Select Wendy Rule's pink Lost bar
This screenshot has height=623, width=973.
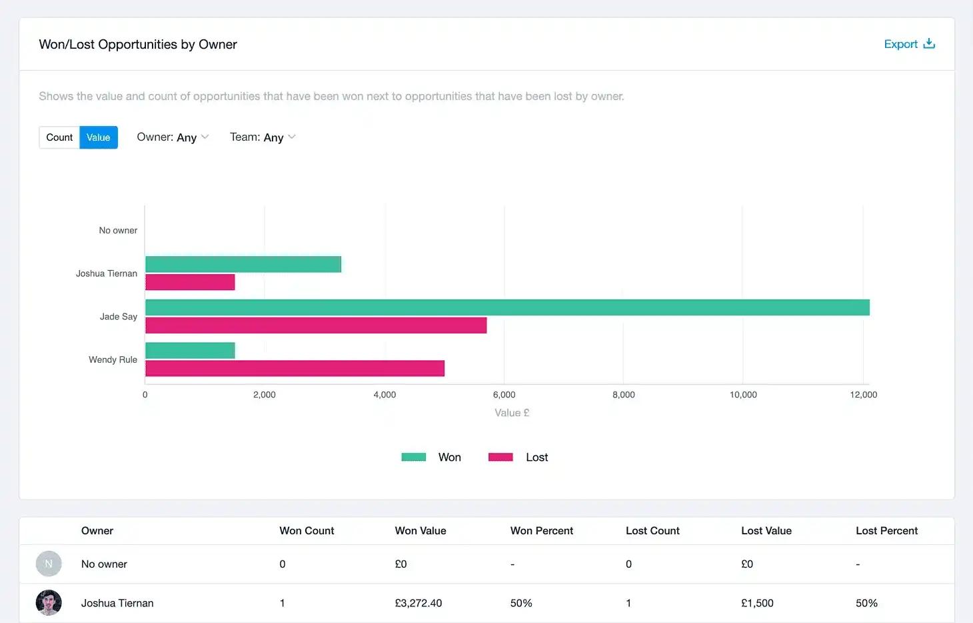pyautogui.click(x=295, y=368)
